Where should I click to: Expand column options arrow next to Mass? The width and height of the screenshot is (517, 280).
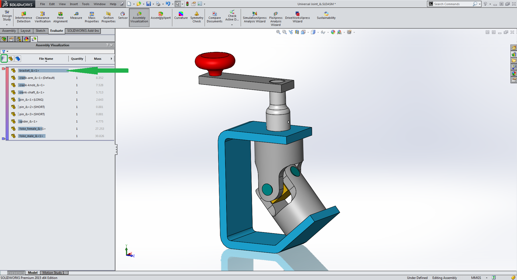(111, 59)
